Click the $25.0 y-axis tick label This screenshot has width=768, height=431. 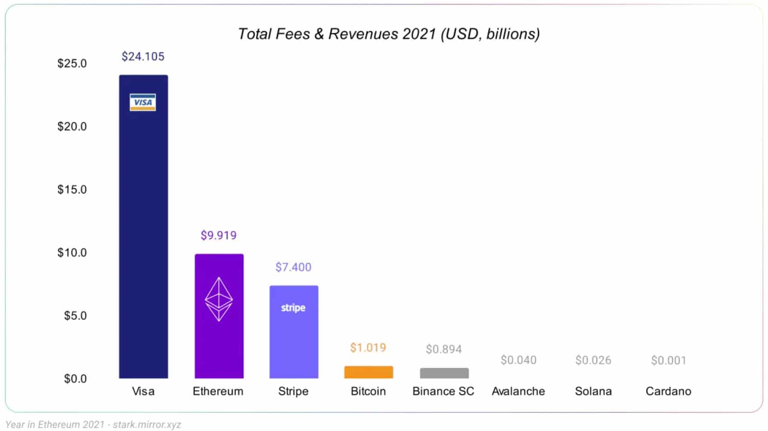pos(72,63)
